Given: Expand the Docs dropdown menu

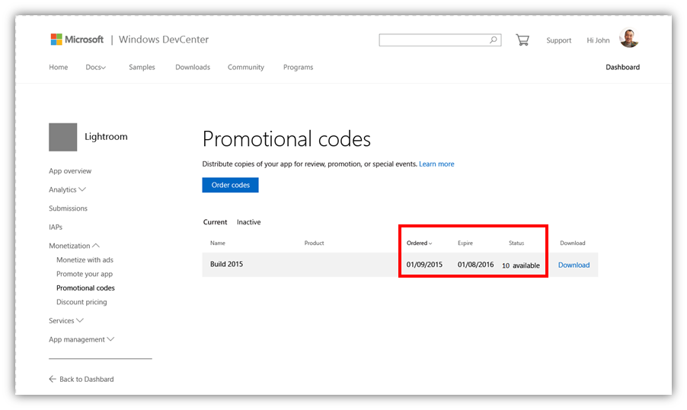Looking at the screenshot, I should click(96, 67).
